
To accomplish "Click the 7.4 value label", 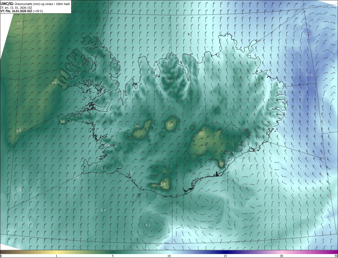I will click(x=76, y=178).
